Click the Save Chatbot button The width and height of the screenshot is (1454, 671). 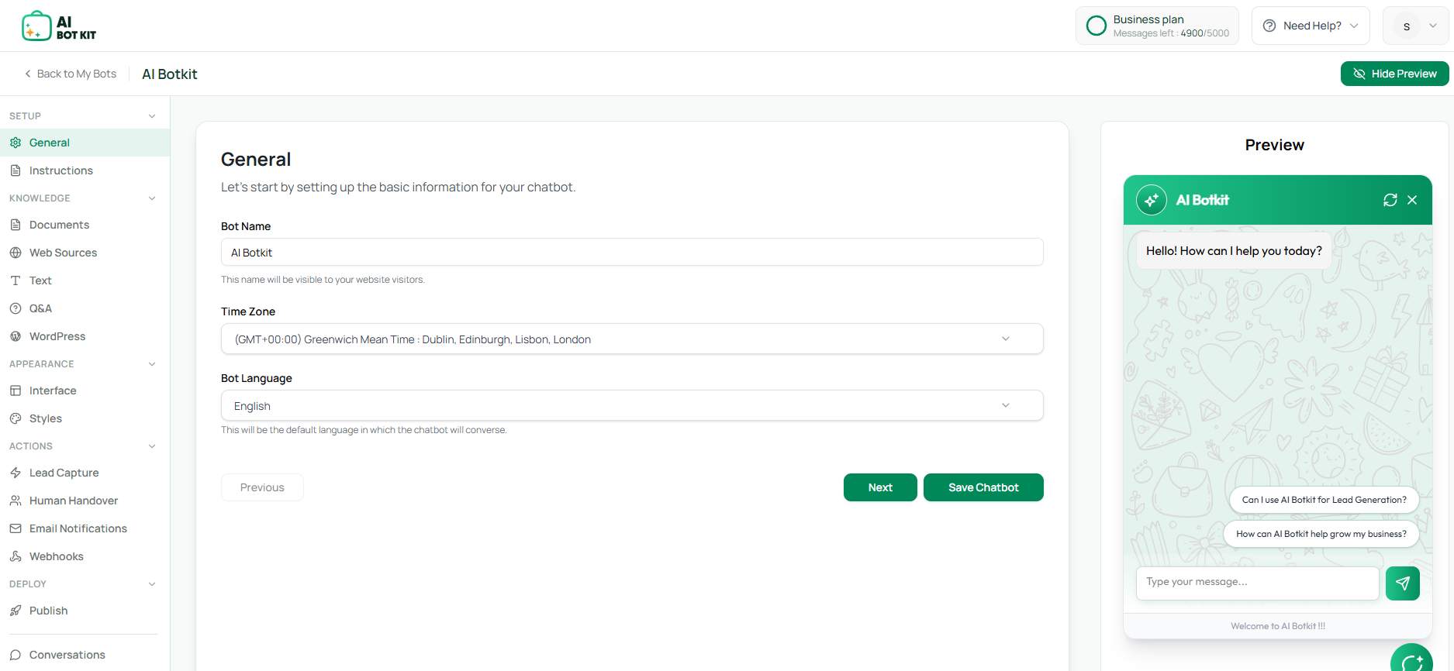pos(983,487)
